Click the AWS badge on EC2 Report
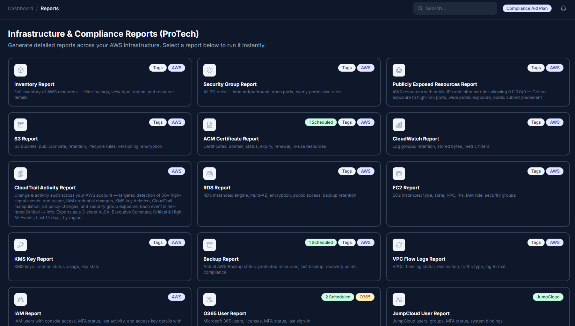The height and width of the screenshot is (326, 575). click(555, 171)
